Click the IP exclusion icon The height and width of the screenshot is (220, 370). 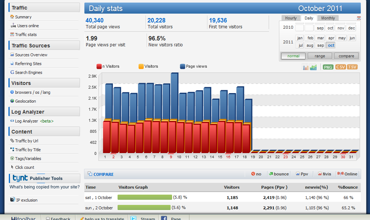(13, 199)
